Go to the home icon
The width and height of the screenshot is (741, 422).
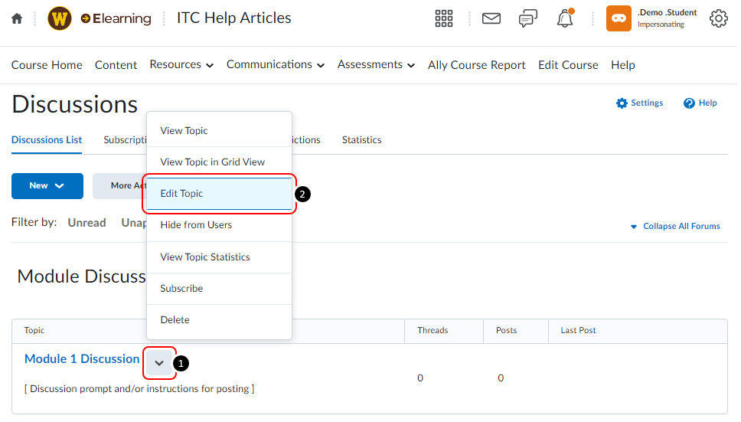click(x=17, y=18)
